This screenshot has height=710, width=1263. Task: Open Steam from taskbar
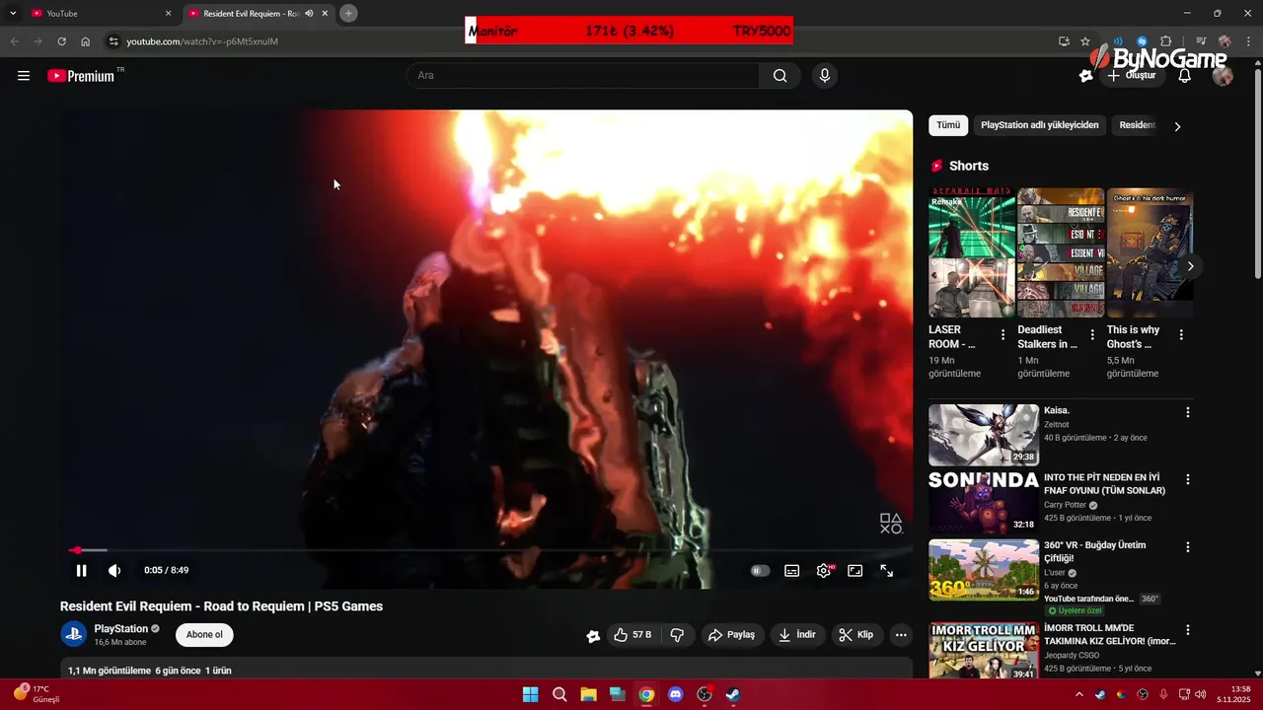tap(733, 694)
